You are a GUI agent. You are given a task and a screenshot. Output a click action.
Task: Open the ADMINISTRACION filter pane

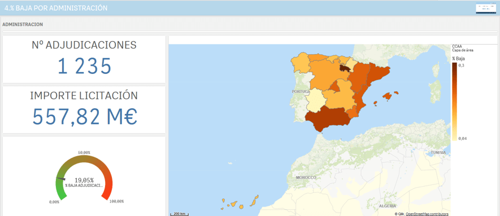23,24
